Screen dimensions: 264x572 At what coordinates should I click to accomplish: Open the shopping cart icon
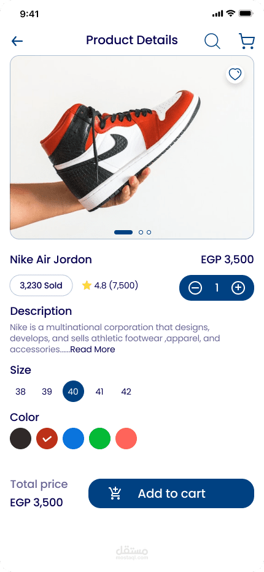(x=247, y=41)
